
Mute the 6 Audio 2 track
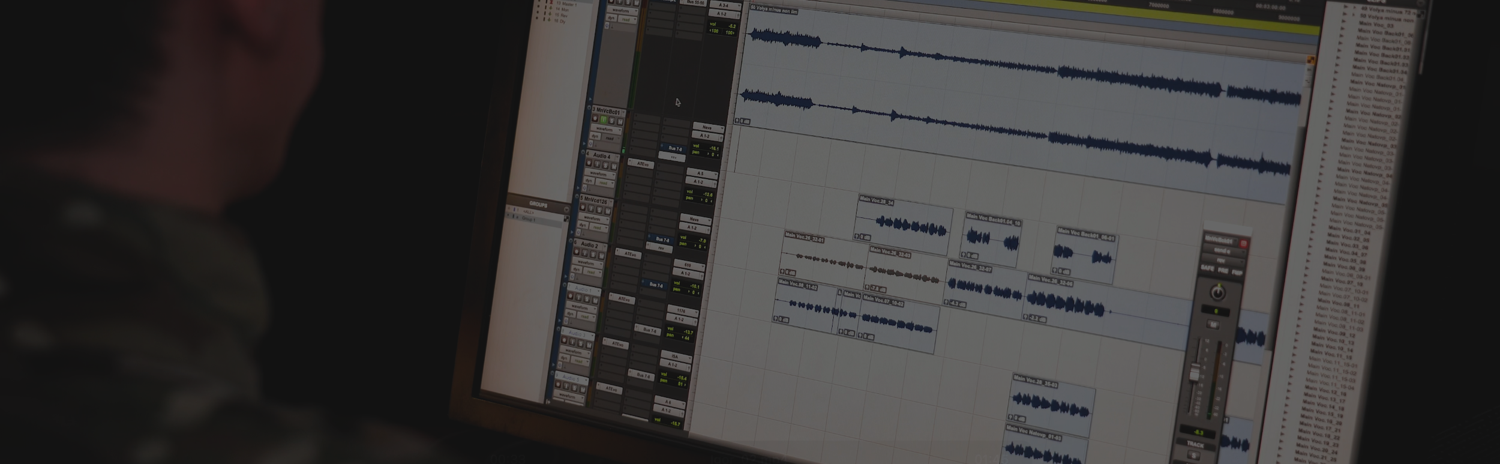pyautogui.click(x=601, y=256)
